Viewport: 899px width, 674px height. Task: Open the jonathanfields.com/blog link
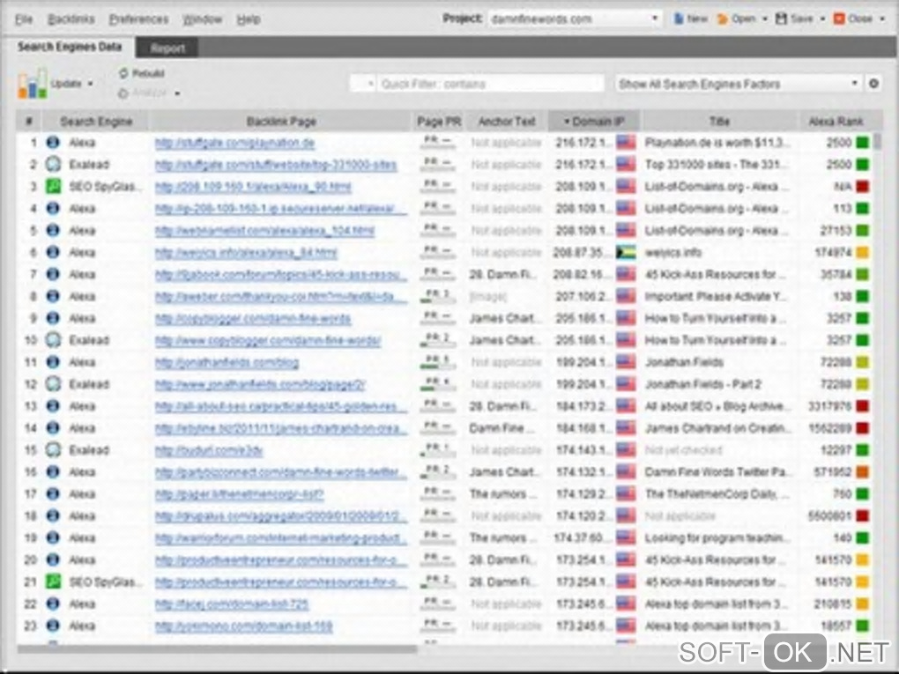227,362
